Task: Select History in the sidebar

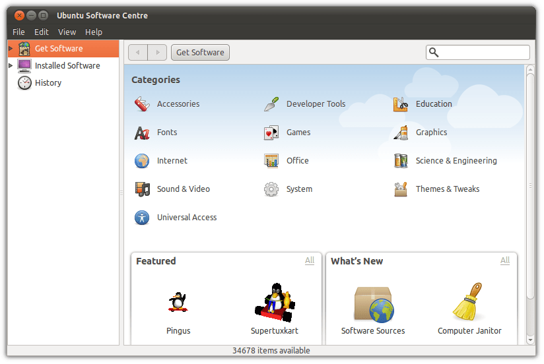Action: [x=63, y=83]
